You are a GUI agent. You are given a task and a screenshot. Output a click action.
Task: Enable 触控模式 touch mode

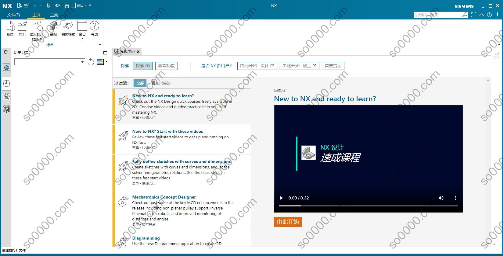tap(68, 29)
